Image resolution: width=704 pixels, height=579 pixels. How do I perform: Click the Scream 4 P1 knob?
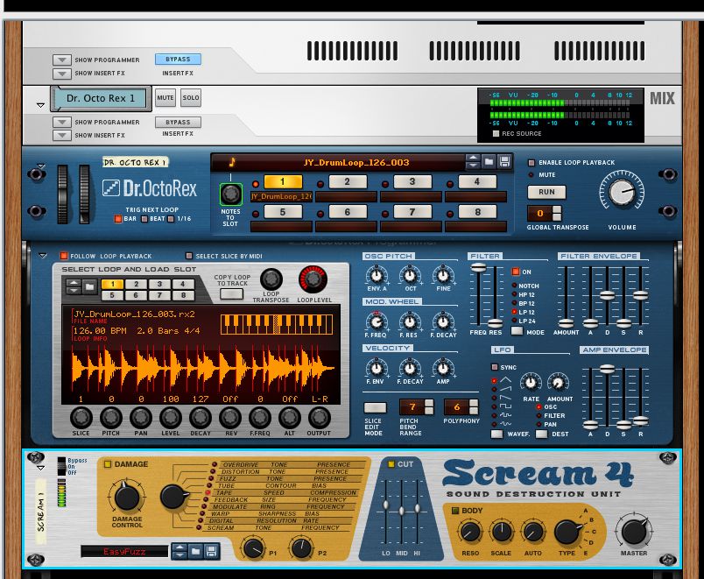[x=253, y=547]
